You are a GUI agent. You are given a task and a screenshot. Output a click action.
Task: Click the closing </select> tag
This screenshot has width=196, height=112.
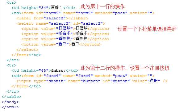(27, 50)
